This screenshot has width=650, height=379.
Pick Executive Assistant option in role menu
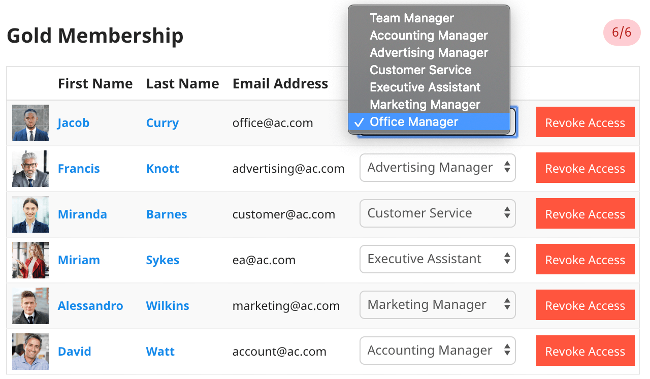point(425,87)
